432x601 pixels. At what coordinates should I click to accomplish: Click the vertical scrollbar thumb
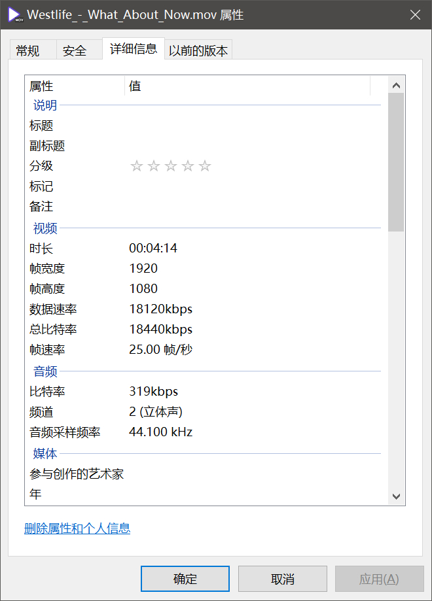pos(396,162)
